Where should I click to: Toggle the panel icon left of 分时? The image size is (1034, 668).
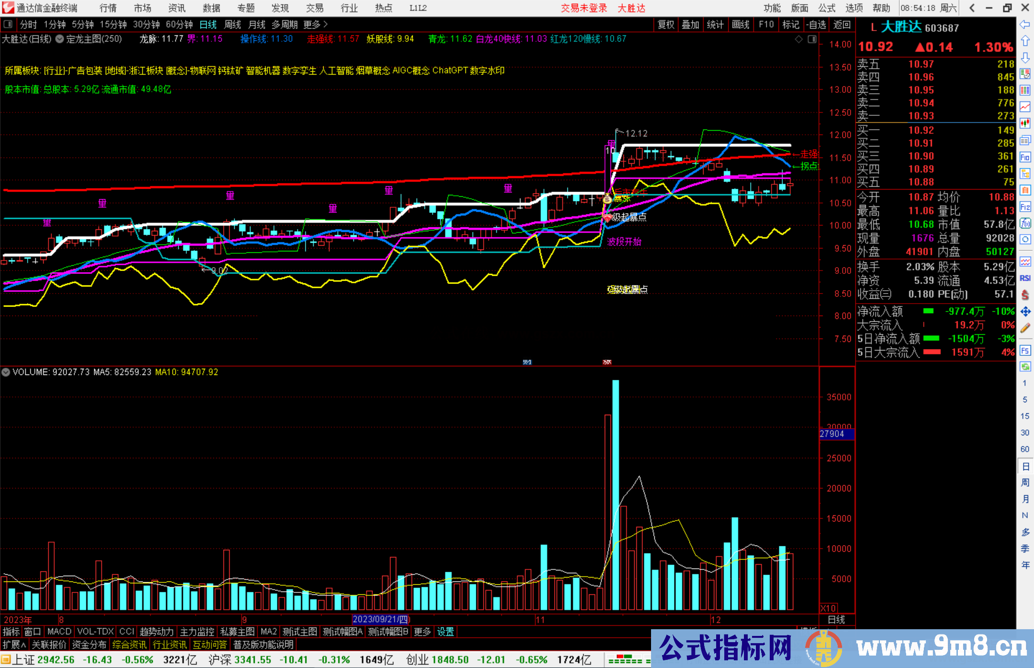(8, 24)
